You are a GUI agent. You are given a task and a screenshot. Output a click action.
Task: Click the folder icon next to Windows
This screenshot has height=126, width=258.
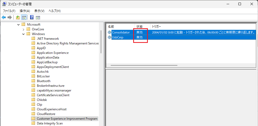point(28,34)
